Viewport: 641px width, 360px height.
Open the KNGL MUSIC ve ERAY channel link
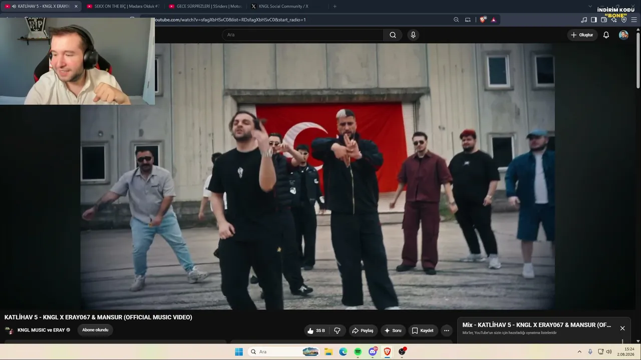[x=42, y=330]
